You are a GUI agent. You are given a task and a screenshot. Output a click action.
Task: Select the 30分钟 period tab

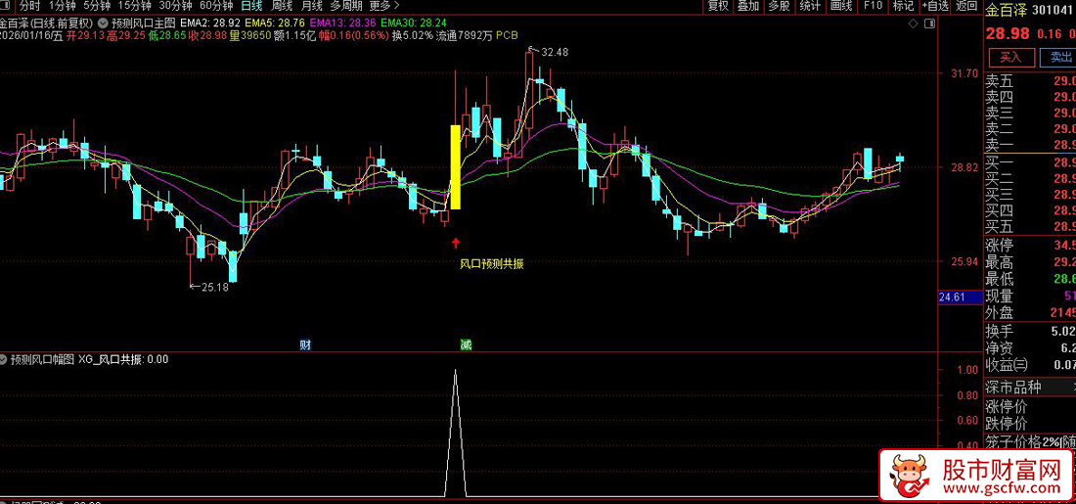click(x=175, y=6)
